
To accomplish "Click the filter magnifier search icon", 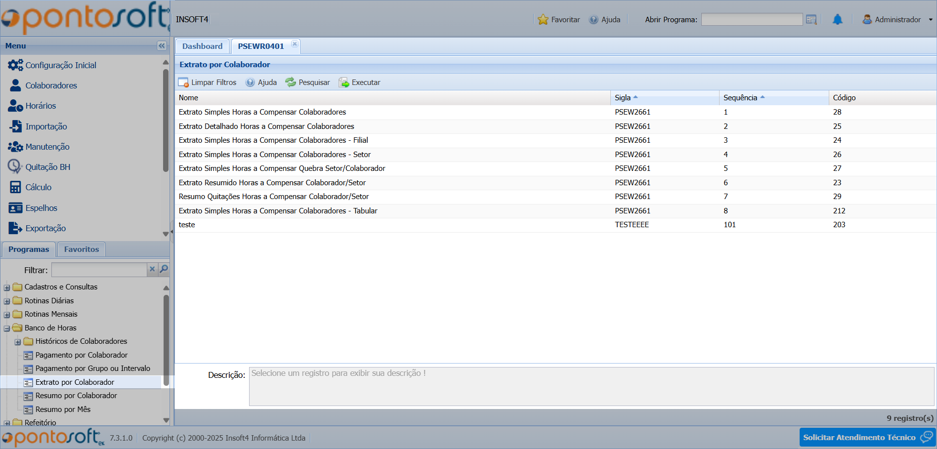I will click(x=164, y=269).
